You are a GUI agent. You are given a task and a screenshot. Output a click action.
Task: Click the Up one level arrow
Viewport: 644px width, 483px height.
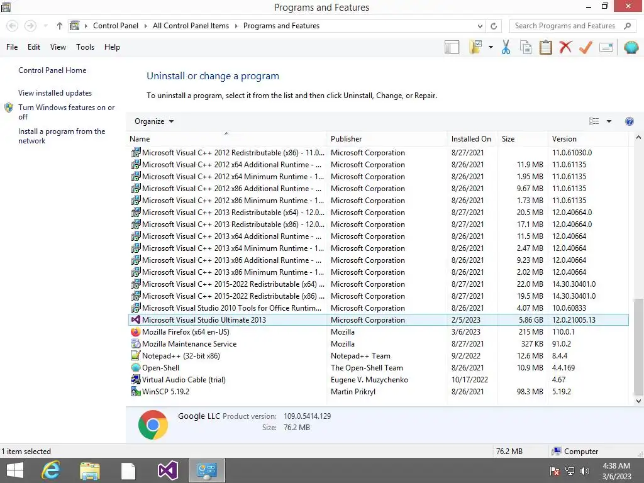[60, 26]
